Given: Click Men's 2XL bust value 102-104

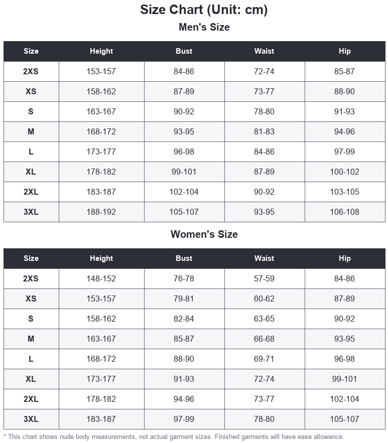Looking at the screenshot, I should tap(184, 192).
